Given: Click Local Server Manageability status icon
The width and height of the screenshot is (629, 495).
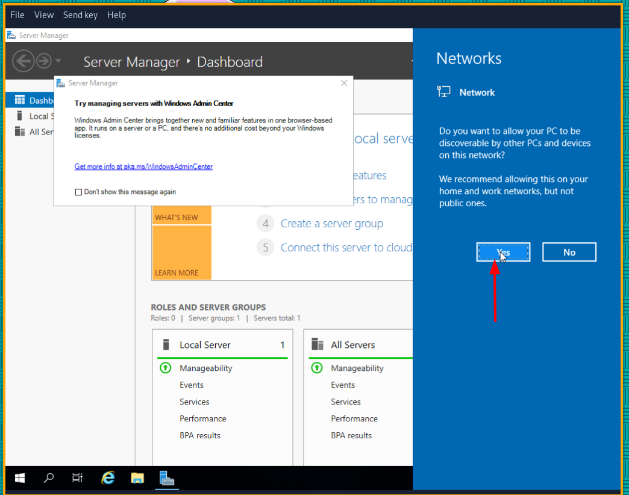Looking at the screenshot, I should 166,368.
